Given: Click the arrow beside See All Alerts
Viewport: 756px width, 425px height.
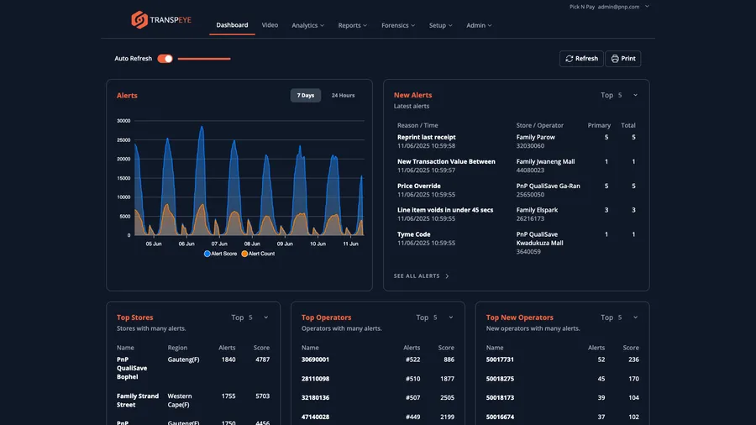Looking at the screenshot, I should [447, 276].
